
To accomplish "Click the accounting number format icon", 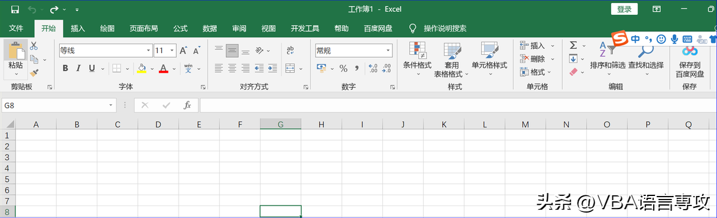I will [x=321, y=68].
